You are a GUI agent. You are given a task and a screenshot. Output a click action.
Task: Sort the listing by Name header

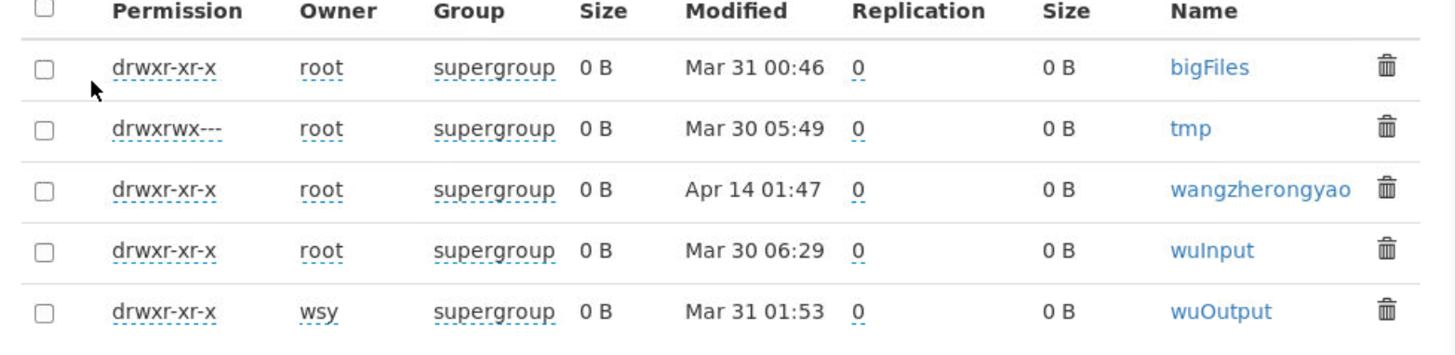[x=1204, y=12]
